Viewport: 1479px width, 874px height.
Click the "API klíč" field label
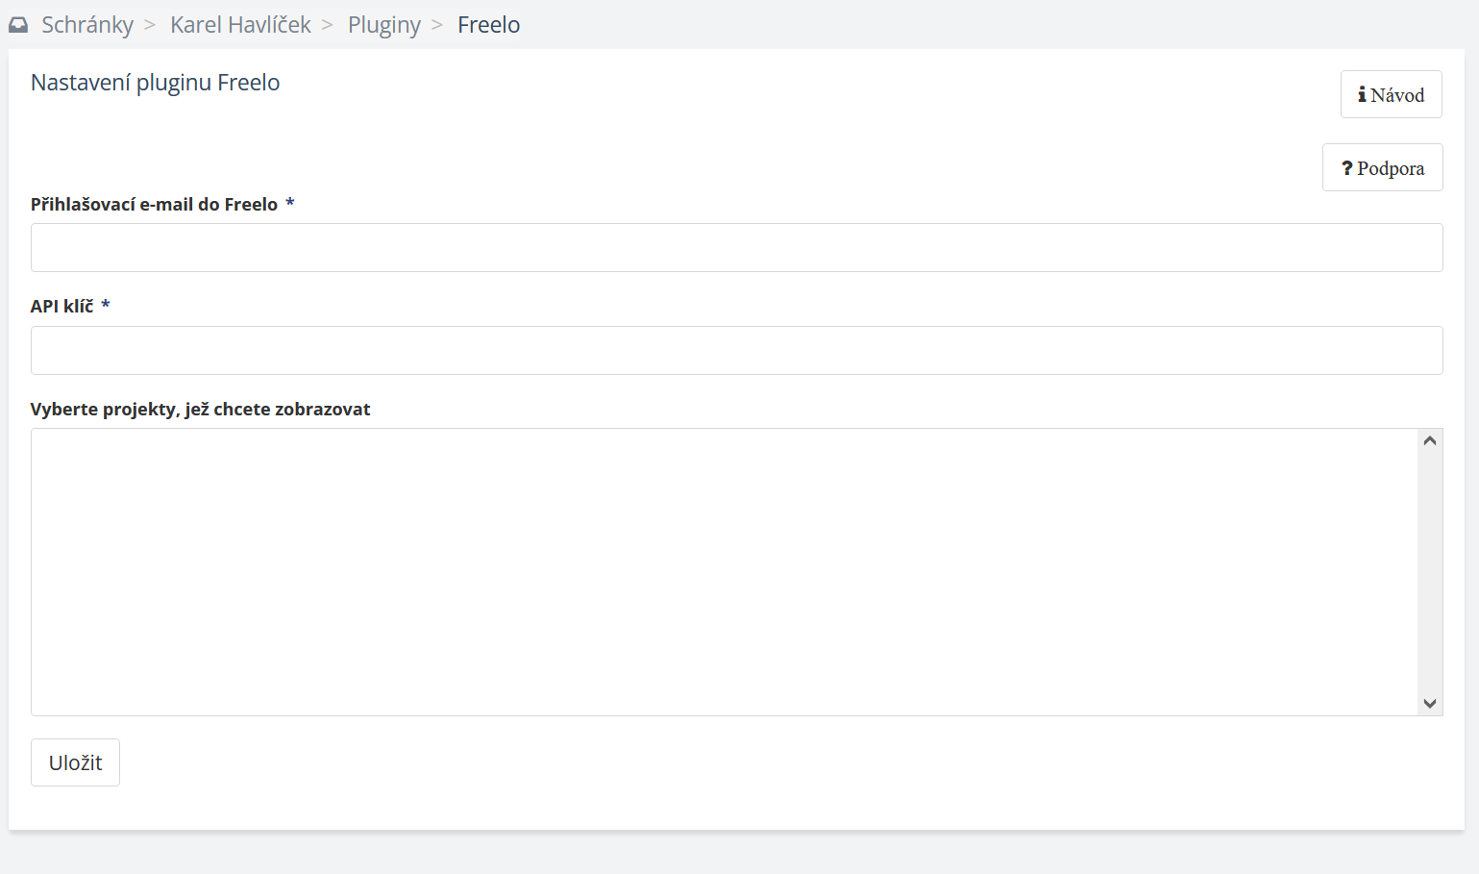[x=62, y=306]
